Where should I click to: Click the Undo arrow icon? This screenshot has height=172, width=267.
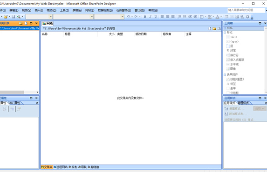point(128,17)
